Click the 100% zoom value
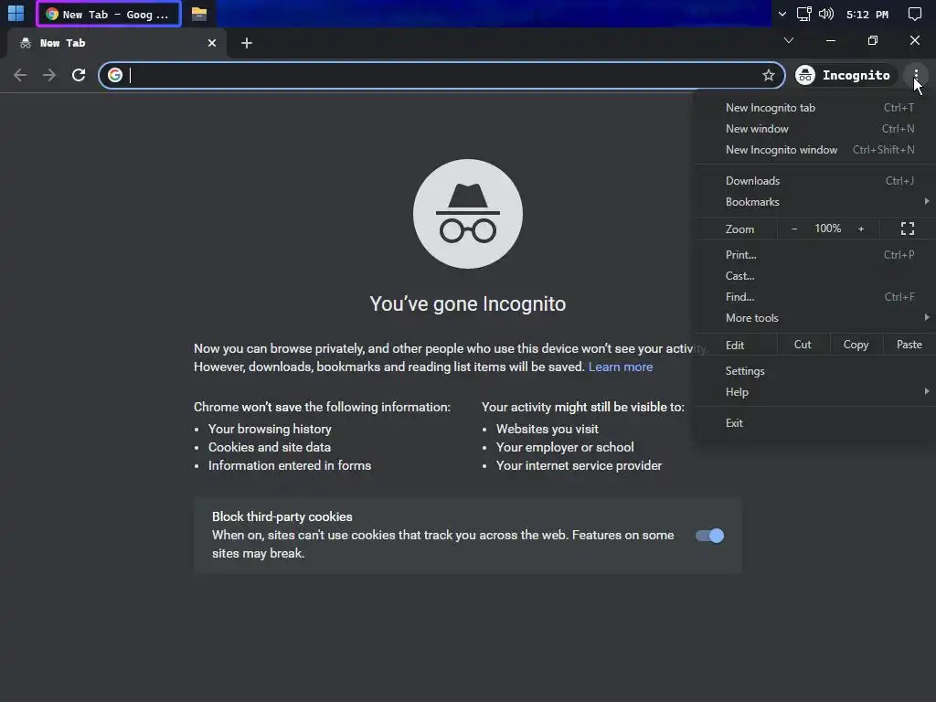Image resolution: width=936 pixels, height=702 pixels. point(828,229)
